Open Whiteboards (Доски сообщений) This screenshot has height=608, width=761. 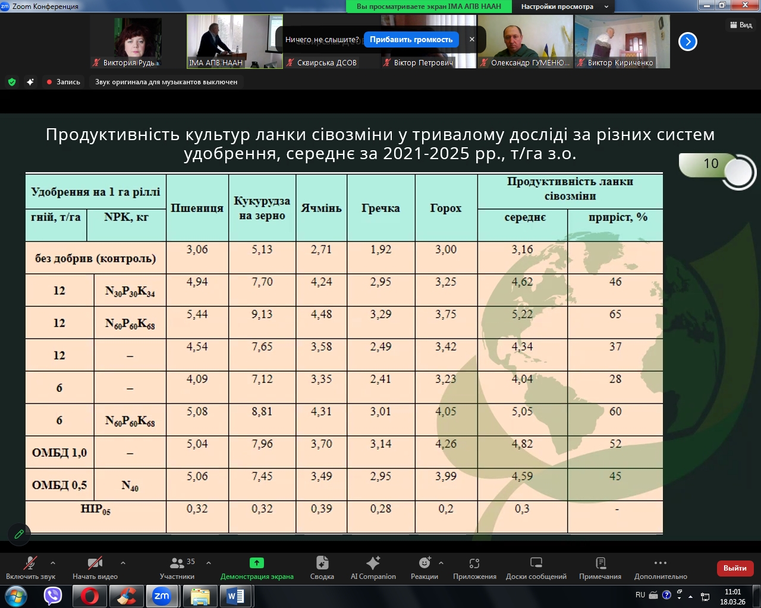(536, 568)
